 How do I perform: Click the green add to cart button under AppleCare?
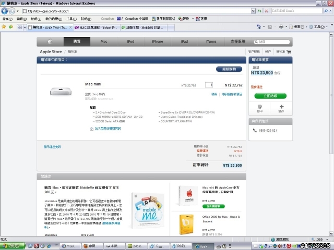point(213,206)
